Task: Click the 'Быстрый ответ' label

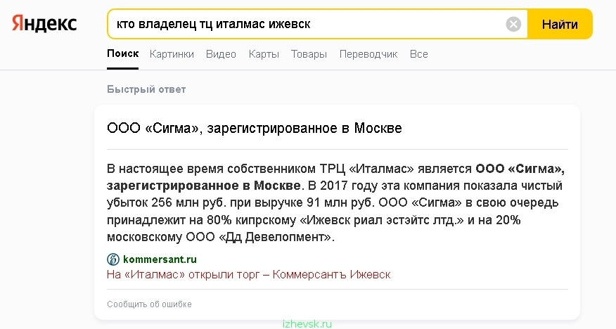Action: [146, 89]
